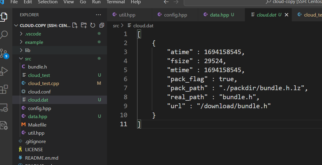Open the Extensions view
Screen dimensions: 322x165
[x=4, y=90]
